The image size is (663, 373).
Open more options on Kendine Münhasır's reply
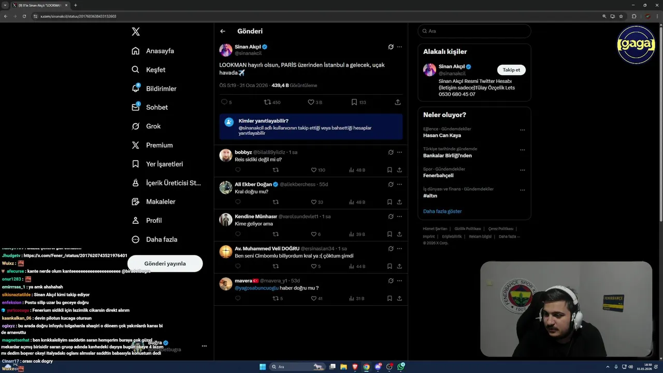(x=399, y=217)
